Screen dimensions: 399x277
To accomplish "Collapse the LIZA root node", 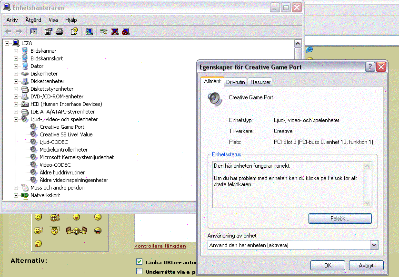I will tap(7, 43).
